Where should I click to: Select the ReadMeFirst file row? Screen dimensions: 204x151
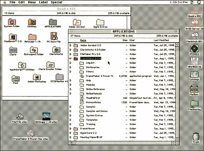pyautogui.click(x=122, y=98)
